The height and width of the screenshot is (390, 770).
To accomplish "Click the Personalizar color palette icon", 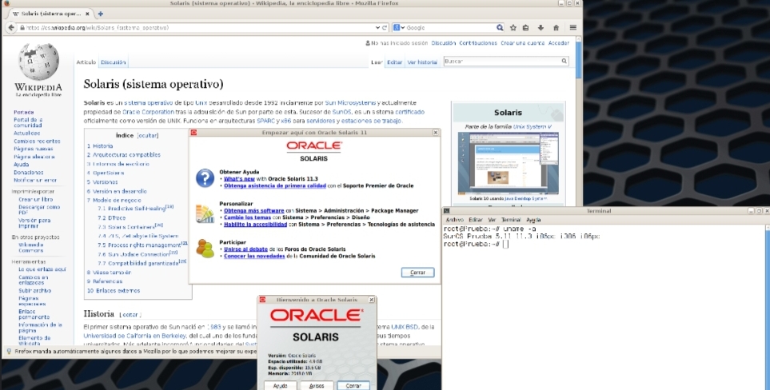I will (205, 213).
